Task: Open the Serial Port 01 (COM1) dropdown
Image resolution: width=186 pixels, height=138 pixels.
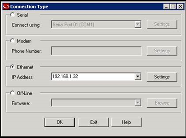Action: pyautogui.click(x=138, y=24)
